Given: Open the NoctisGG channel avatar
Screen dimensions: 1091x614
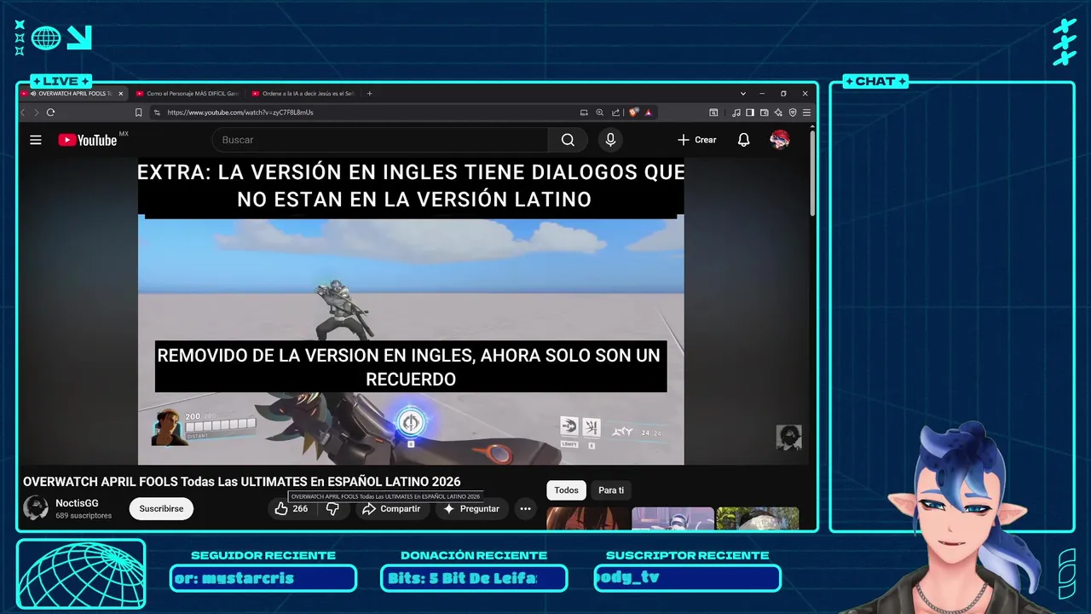Looking at the screenshot, I should coord(36,508).
